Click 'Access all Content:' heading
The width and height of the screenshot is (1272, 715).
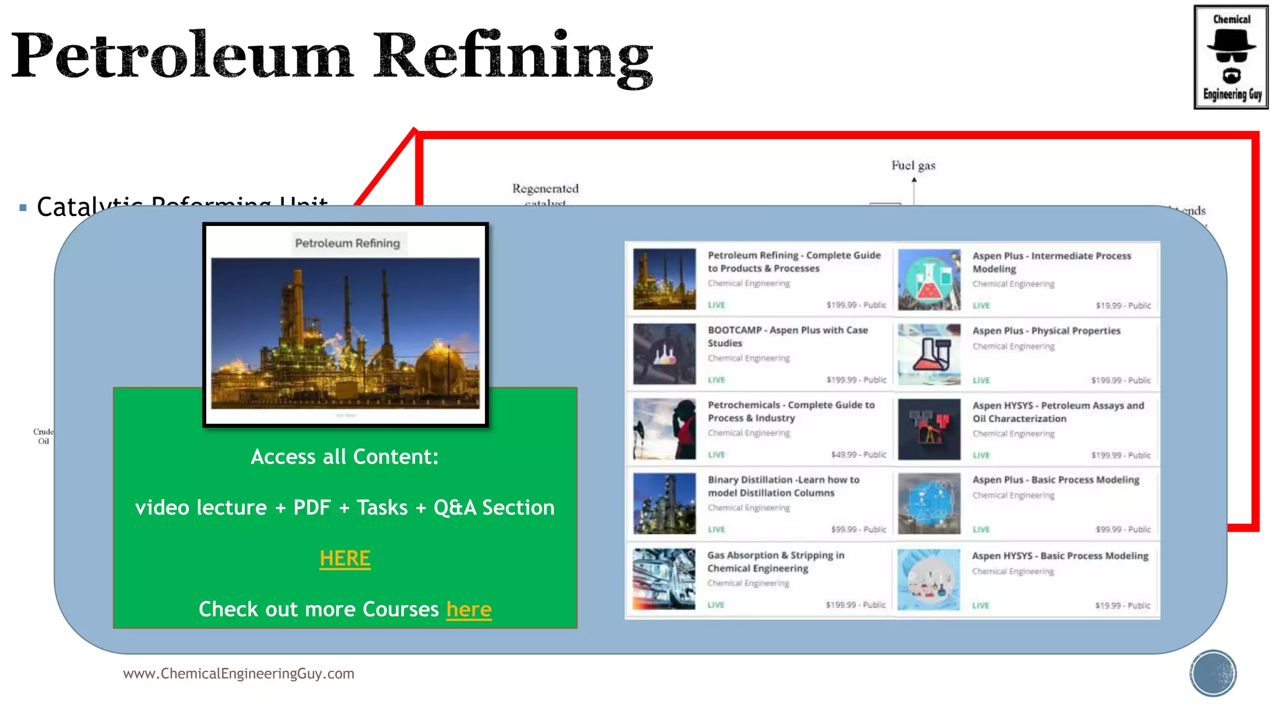coord(345,457)
